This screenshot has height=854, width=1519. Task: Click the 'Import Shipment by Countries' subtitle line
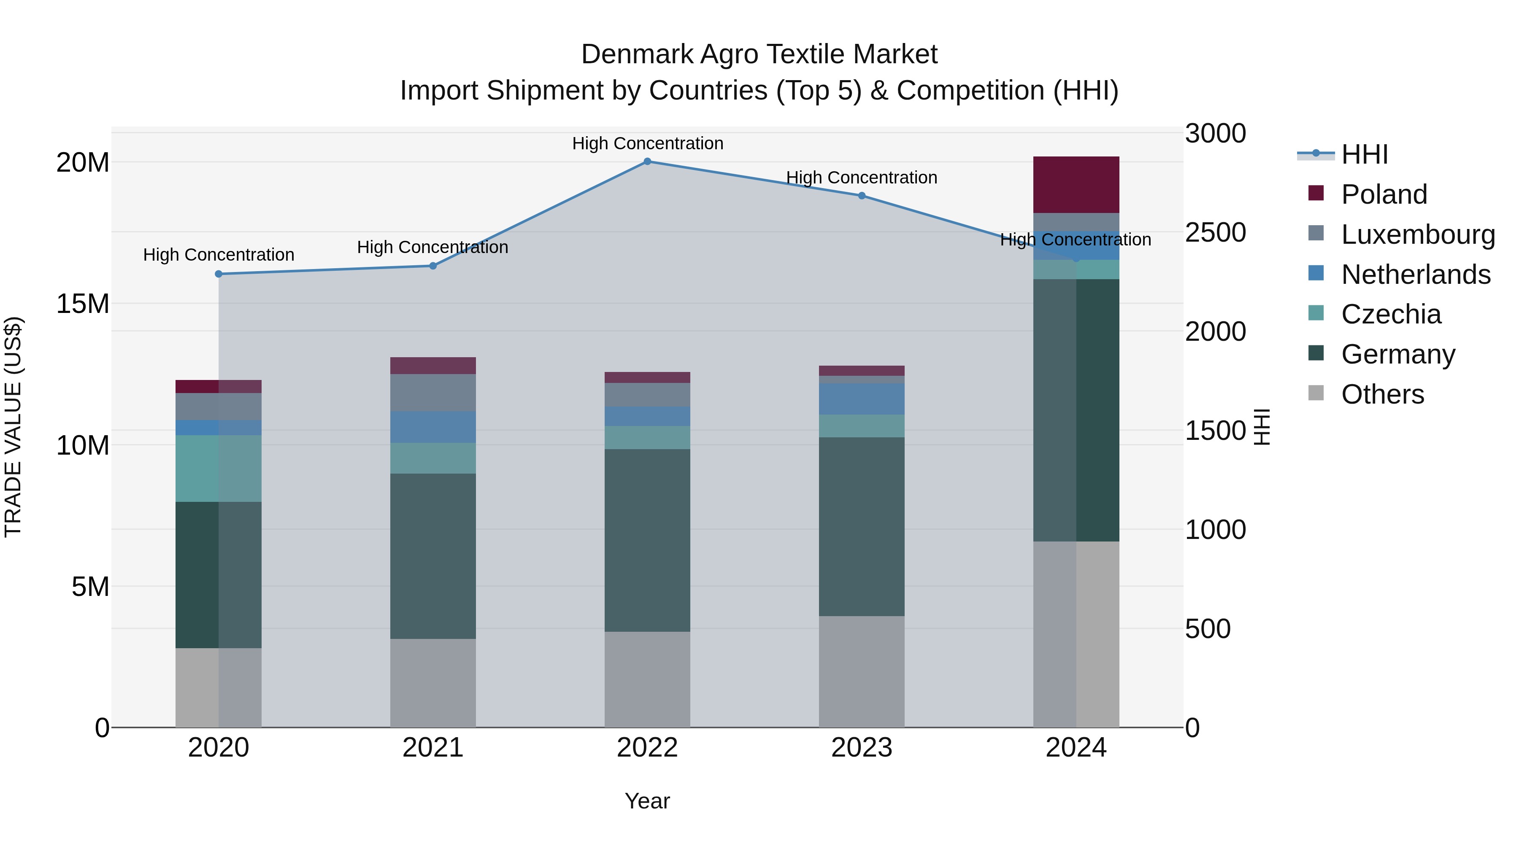(x=759, y=91)
